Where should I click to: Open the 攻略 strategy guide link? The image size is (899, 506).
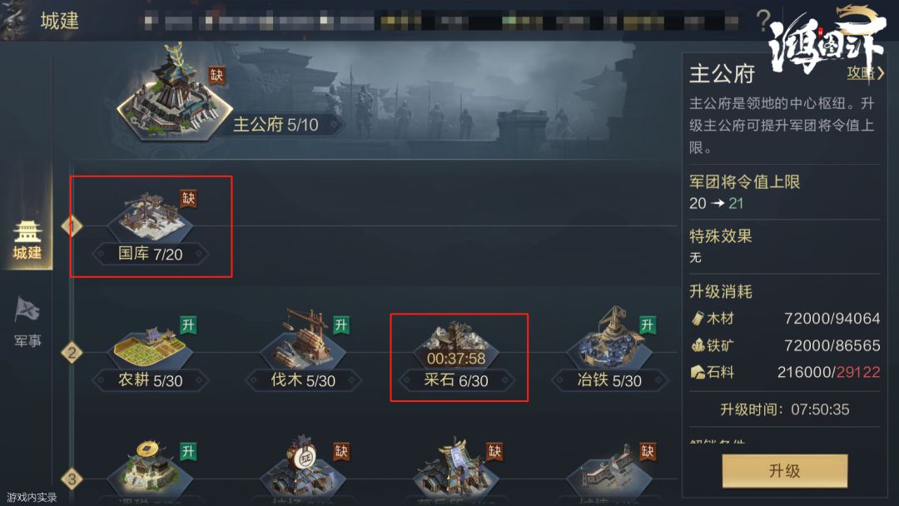(x=865, y=73)
